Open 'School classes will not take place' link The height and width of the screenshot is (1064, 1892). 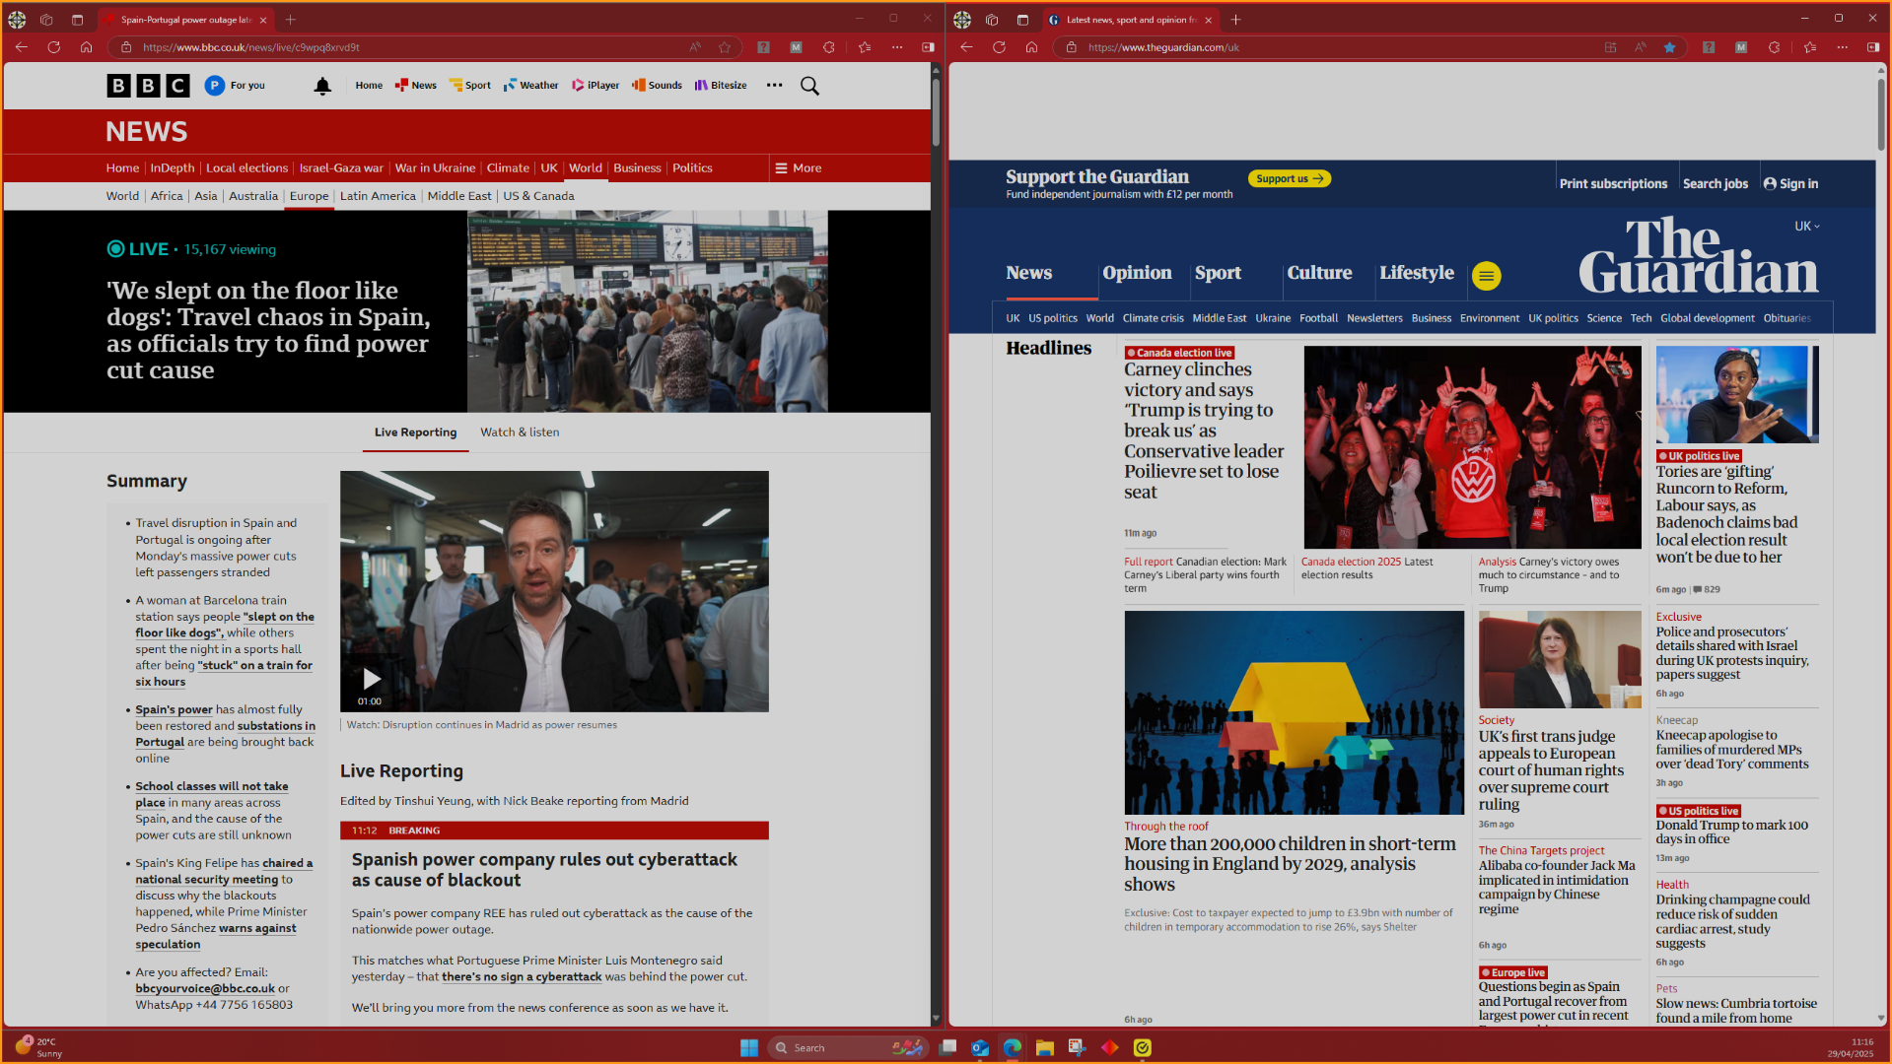pyautogui.click(x=211, y=794)
